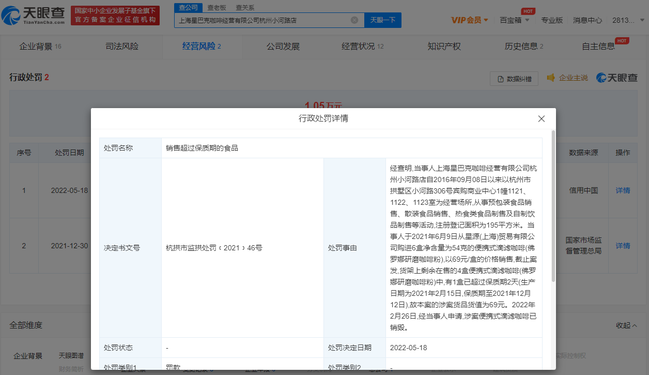Click the 数据纠错 button
Viewport: 649px width, 375px height.
coord(514,79)
